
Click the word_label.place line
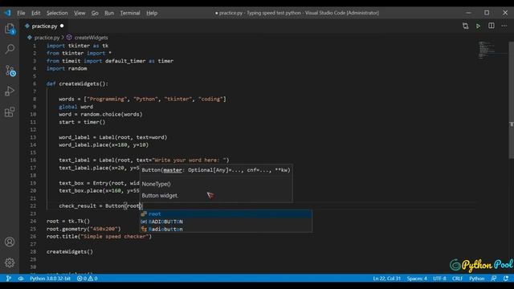[x=104, y=144]
